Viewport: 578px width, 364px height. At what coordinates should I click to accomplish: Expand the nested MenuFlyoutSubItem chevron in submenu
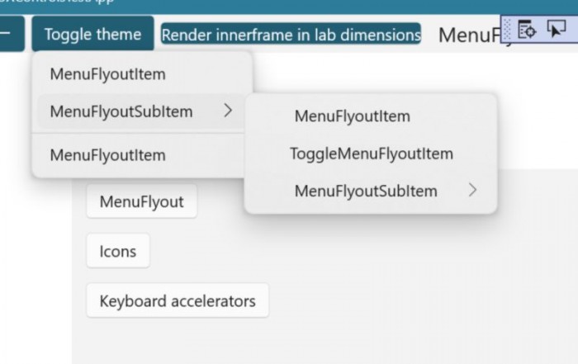pos(472,191)
